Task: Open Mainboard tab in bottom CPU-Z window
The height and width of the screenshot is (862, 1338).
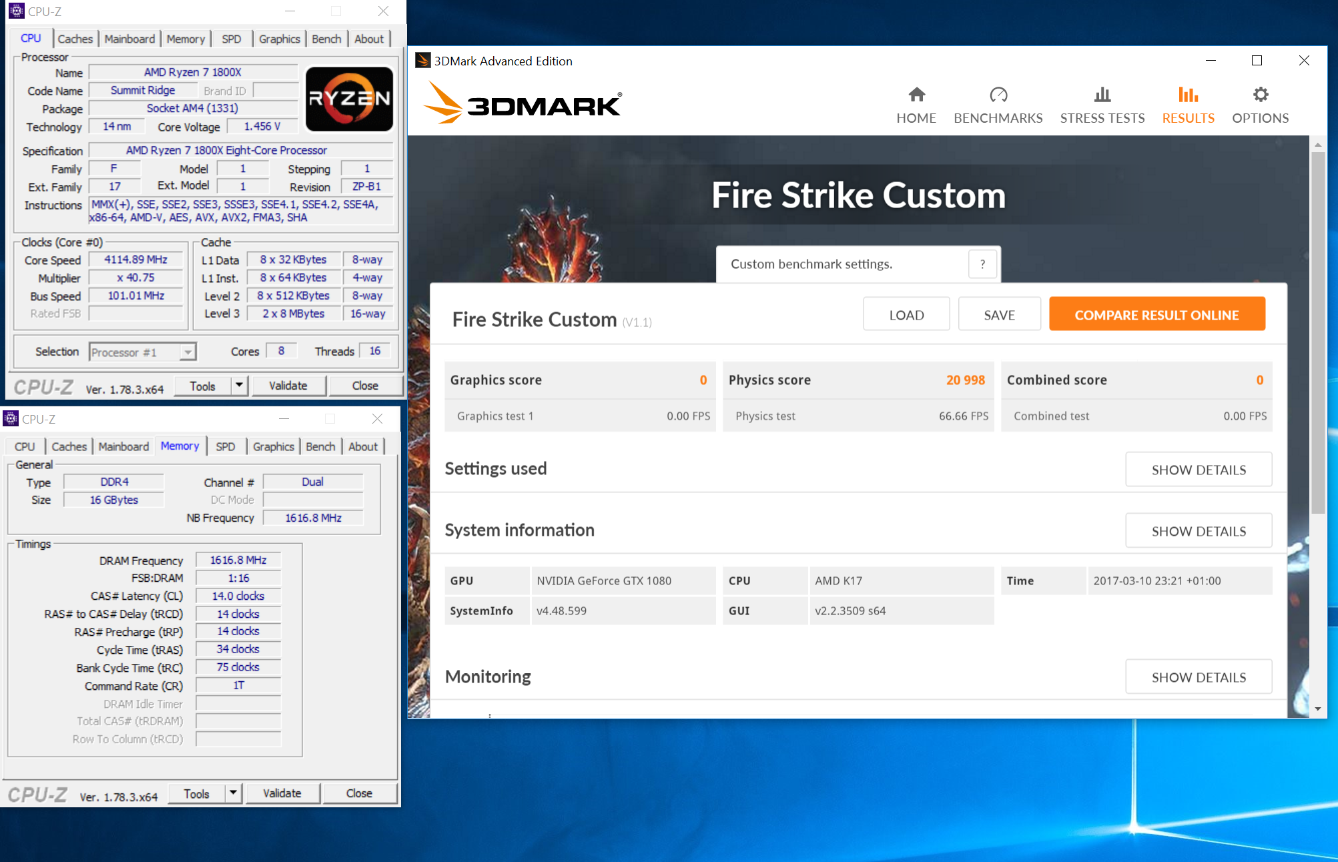Action: coord(123,446)
